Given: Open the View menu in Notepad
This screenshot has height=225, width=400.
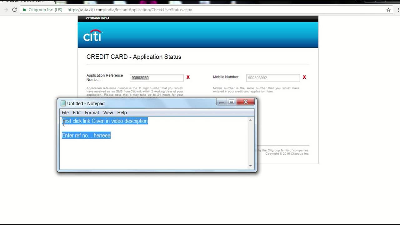Looking at the screenshot, I should pyautogui.click(x=108, y=112).
